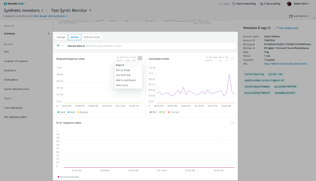
Task: Choose Add to dashboard from the menu
Action: [x=128, y=80]
